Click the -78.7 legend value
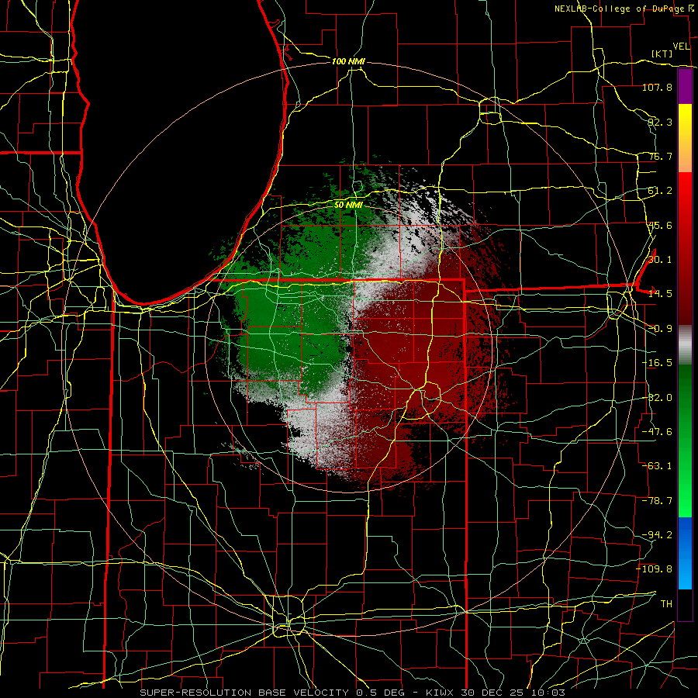This screenshot has width=698, height=698. pos(657,501)
